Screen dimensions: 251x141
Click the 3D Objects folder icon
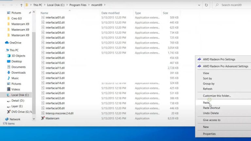(x=8, y=56)
